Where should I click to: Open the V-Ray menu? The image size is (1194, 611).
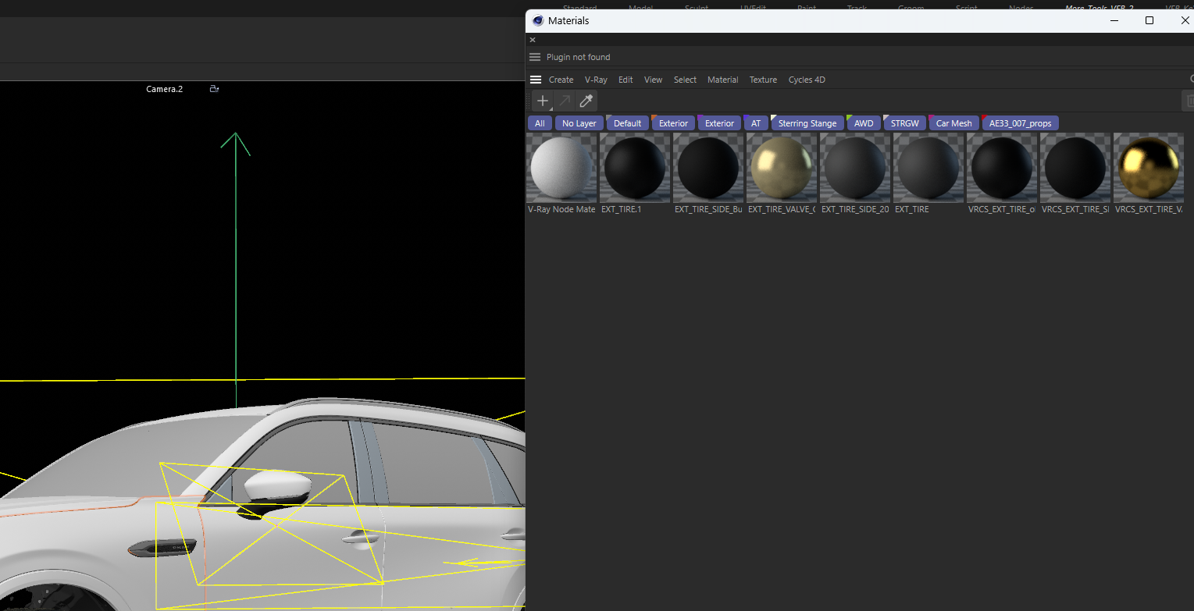click(596, 80)
